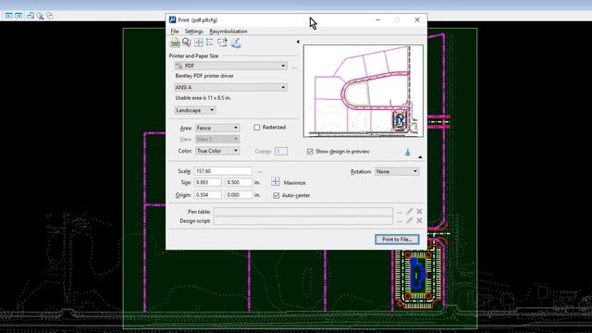Browse for a Pen table via the ellipsis
Screen dimensions: 592x333
point(400,212)
